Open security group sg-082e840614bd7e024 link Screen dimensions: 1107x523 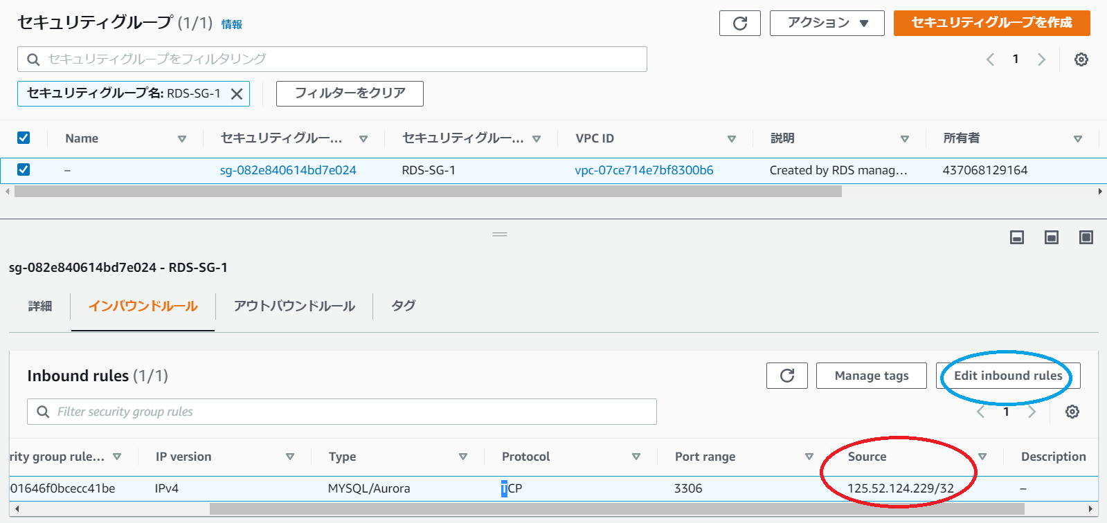tap(288, 170)
